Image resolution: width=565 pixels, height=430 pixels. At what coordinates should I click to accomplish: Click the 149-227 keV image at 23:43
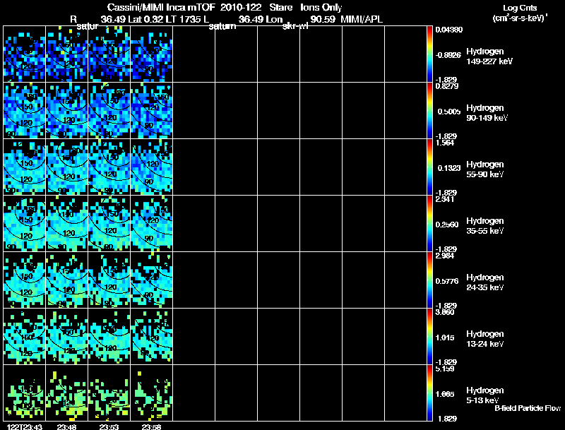[25, 54]
